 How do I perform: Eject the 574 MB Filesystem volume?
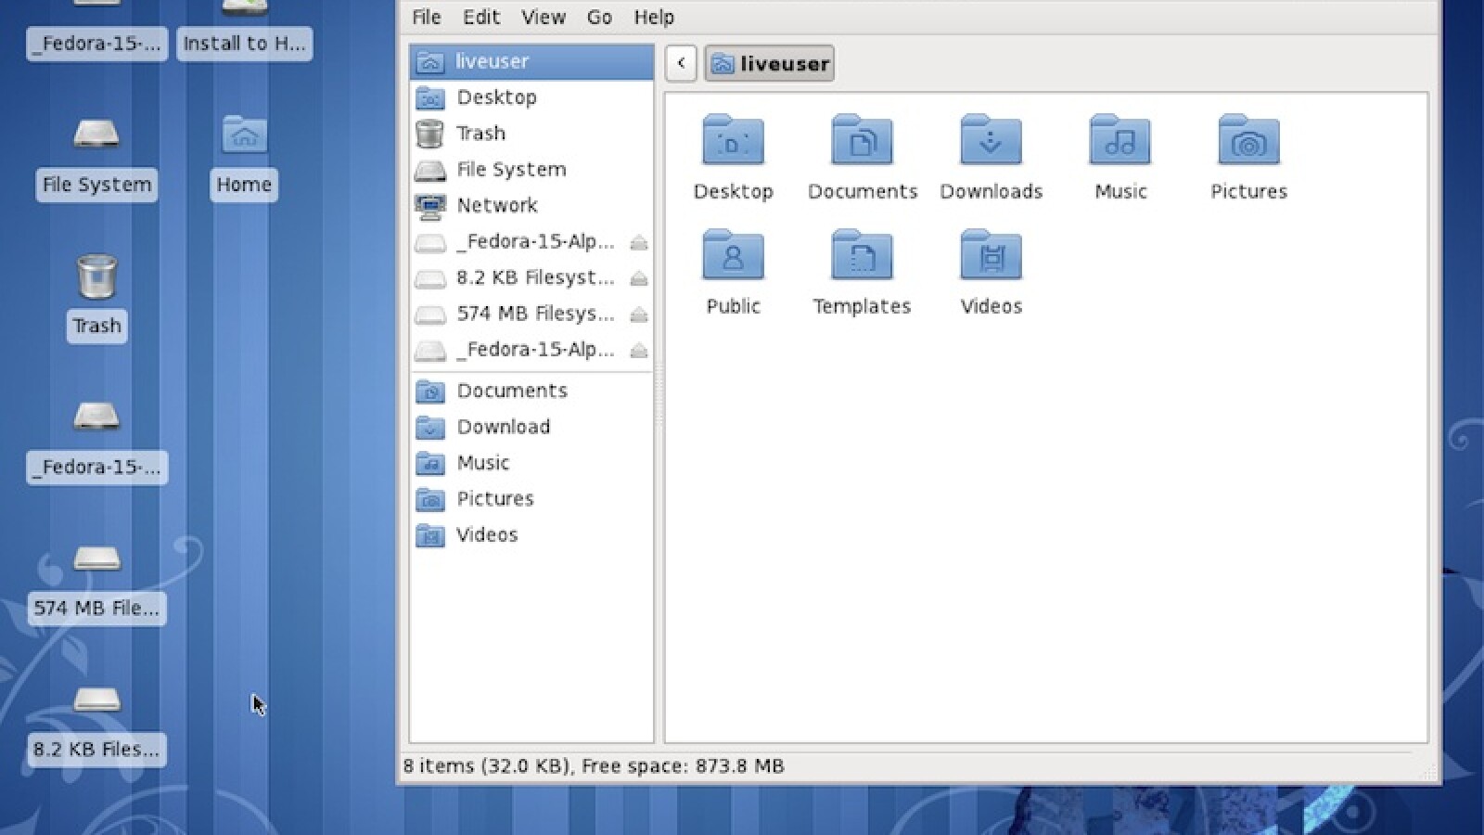(639, 314)
